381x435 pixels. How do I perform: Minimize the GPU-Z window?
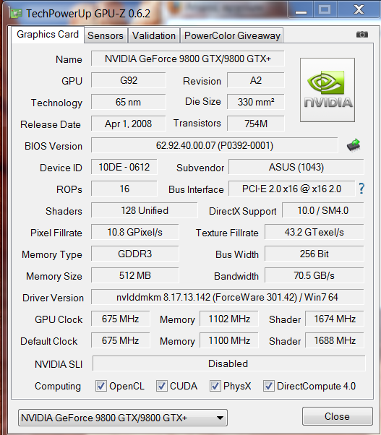[301, 10]
